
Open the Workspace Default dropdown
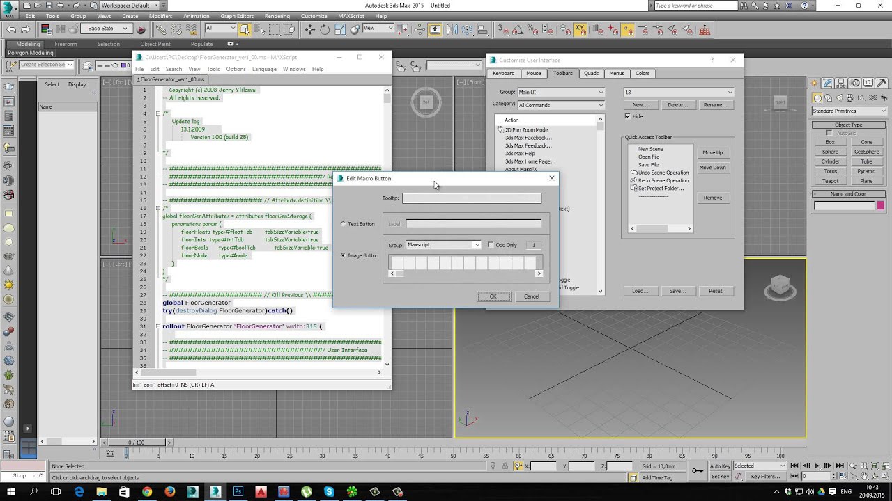pos(130,5)
